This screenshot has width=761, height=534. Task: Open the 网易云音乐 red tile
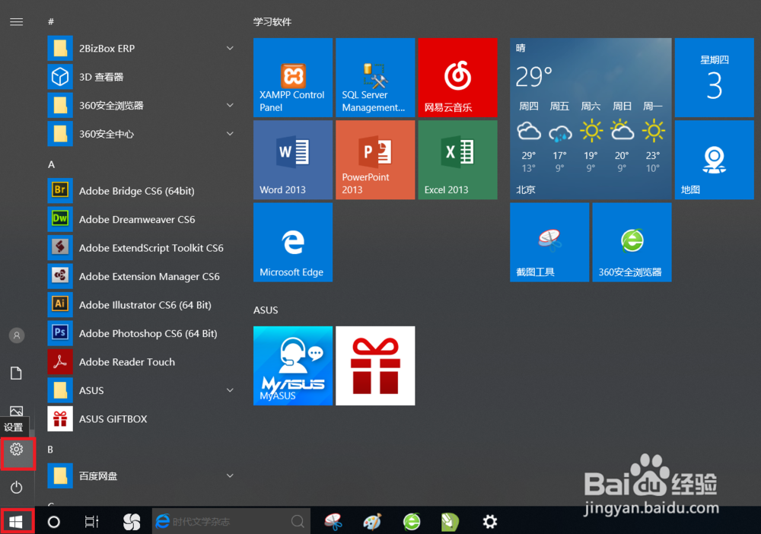point(457,78)
